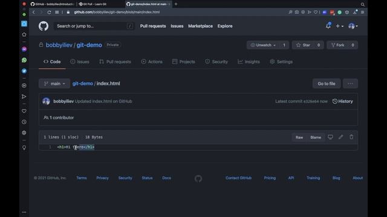387x217 pixels.
Task: Click browser back arrow
Action: coord(34,12)
